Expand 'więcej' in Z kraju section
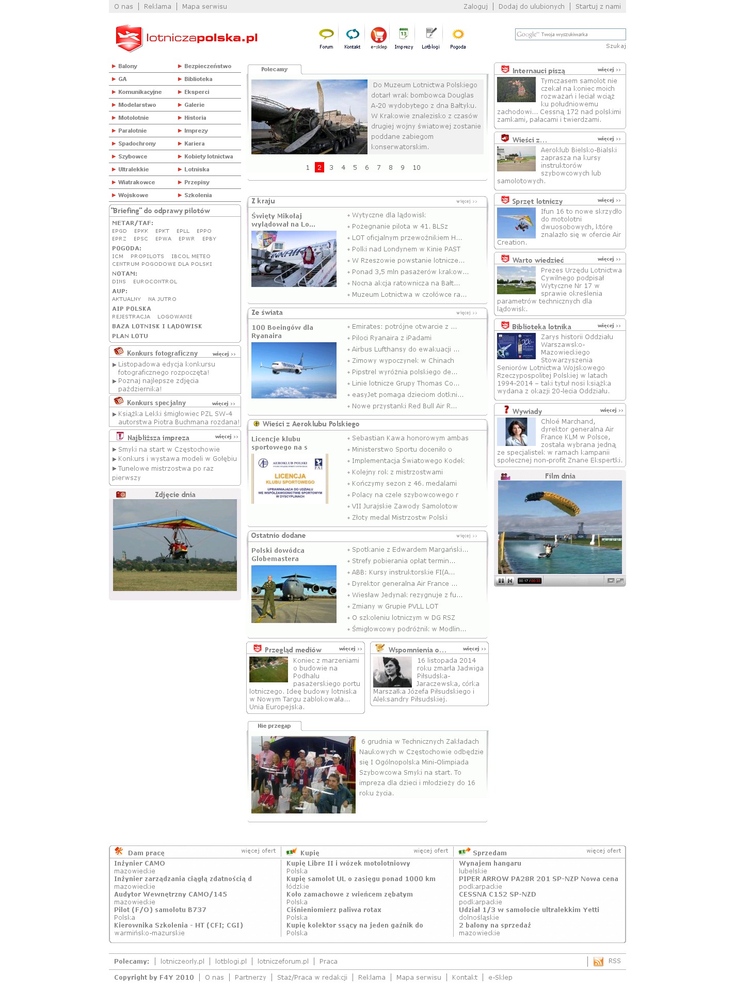Viewport: 735px width, 990px height. pos(467,201)
